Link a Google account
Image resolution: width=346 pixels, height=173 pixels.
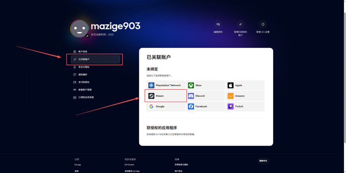166,106
